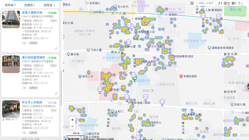
Task: Click 成熟型 tag on 富兴悦府蔚然锦和 card
Action: (33, 88)
